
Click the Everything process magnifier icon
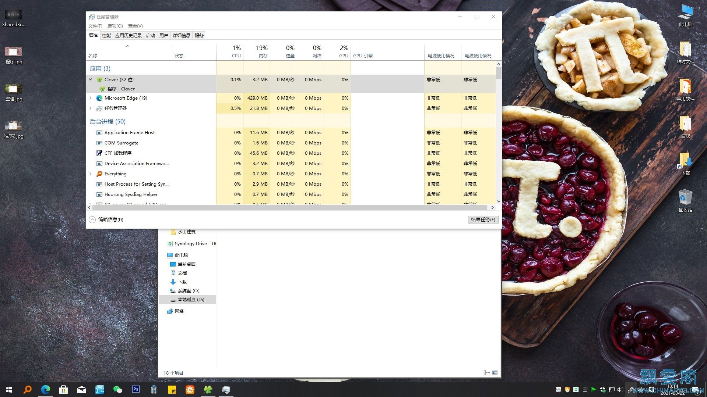tap(99, 174)
